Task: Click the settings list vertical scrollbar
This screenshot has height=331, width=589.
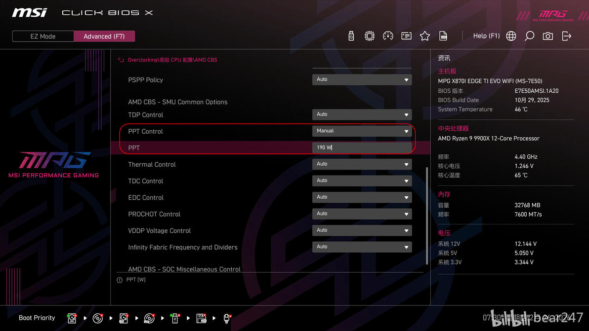Action: 427,216
